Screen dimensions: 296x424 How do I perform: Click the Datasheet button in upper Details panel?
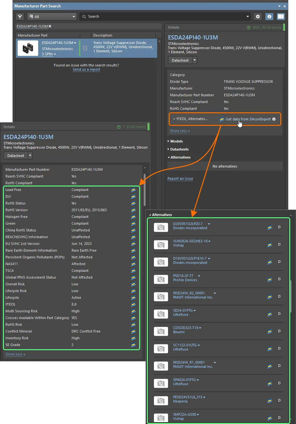click(180, 60)
